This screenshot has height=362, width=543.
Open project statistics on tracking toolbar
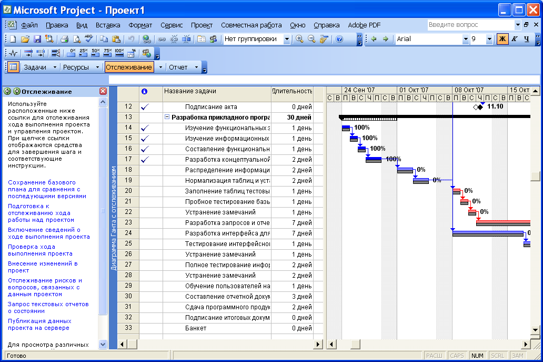[13, 53]
